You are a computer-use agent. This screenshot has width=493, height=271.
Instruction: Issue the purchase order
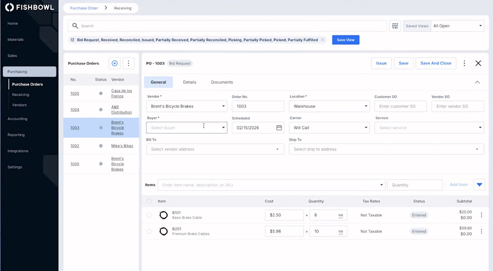point(381,63)
